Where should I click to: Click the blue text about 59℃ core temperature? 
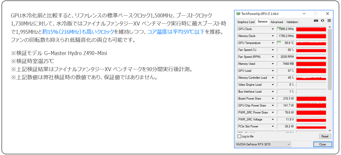[176, 32]
